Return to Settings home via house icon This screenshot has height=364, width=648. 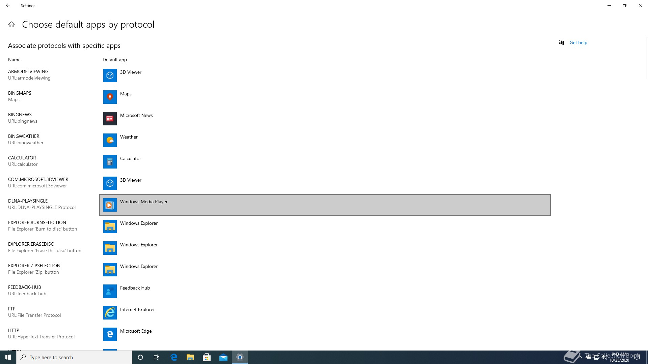pyautogui.click(x=11, y=25)
